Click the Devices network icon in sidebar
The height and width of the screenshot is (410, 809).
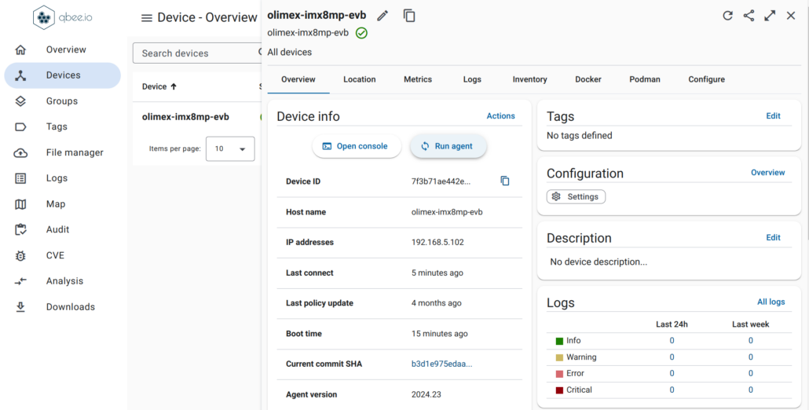20,75
